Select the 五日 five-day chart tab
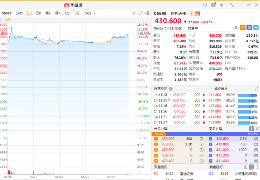 coord(29,13)
